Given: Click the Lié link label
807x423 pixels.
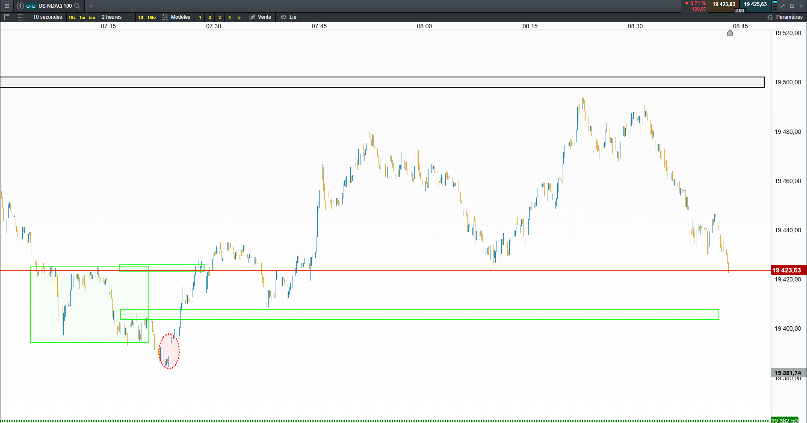Looking at the screenshot, I should (x=293, y=17).
